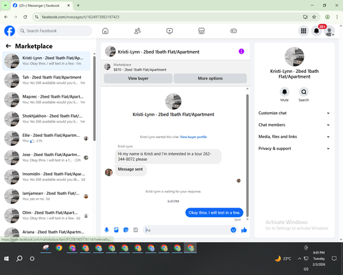Open Chrome three-dot menu
Screen dimensions: 343x275
(337, 17)
